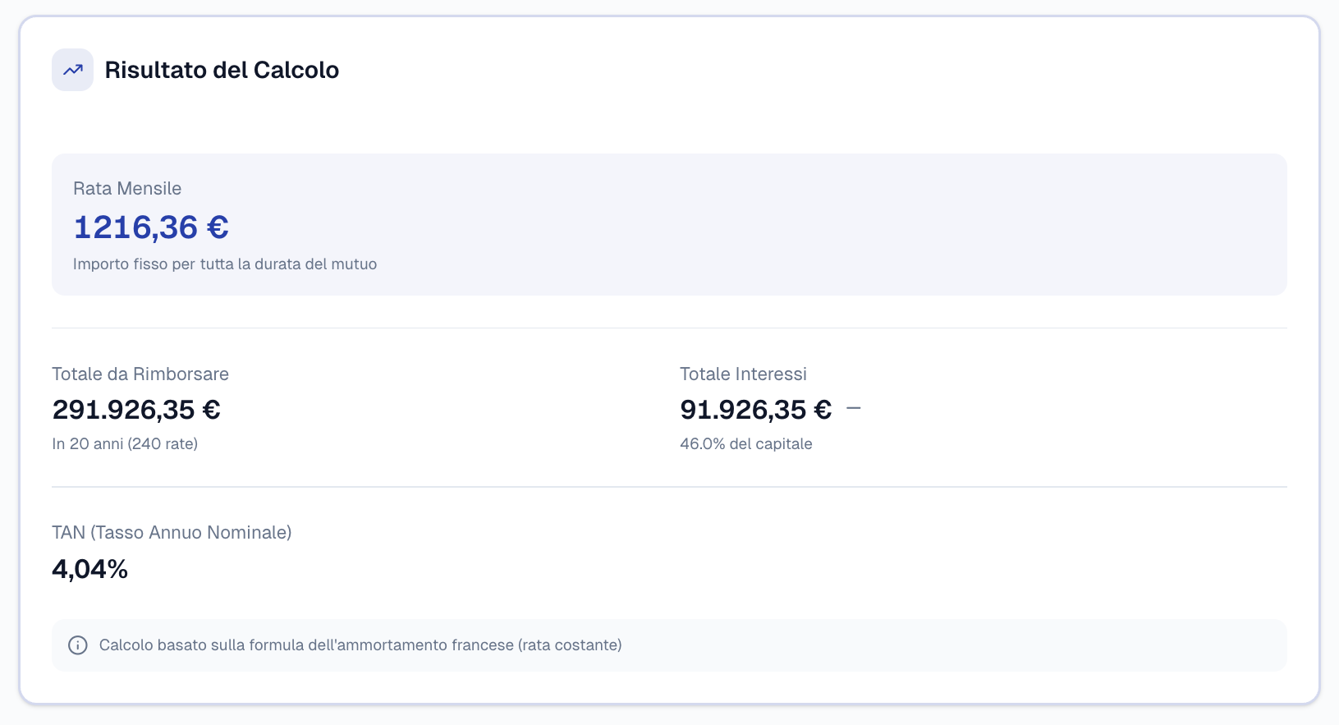This screenshot has width=1339, height=725.
Task: Click the ammortamento francese note text
Action: pos(360,645)
